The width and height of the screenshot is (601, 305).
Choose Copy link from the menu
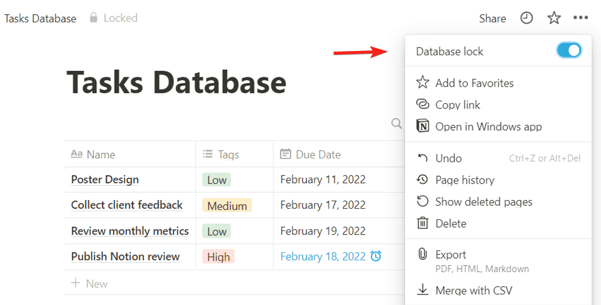(x=457, y=105)
